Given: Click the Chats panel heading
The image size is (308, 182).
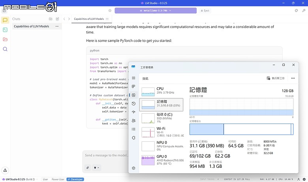Looking at the screenshot, I should (16, 19).
